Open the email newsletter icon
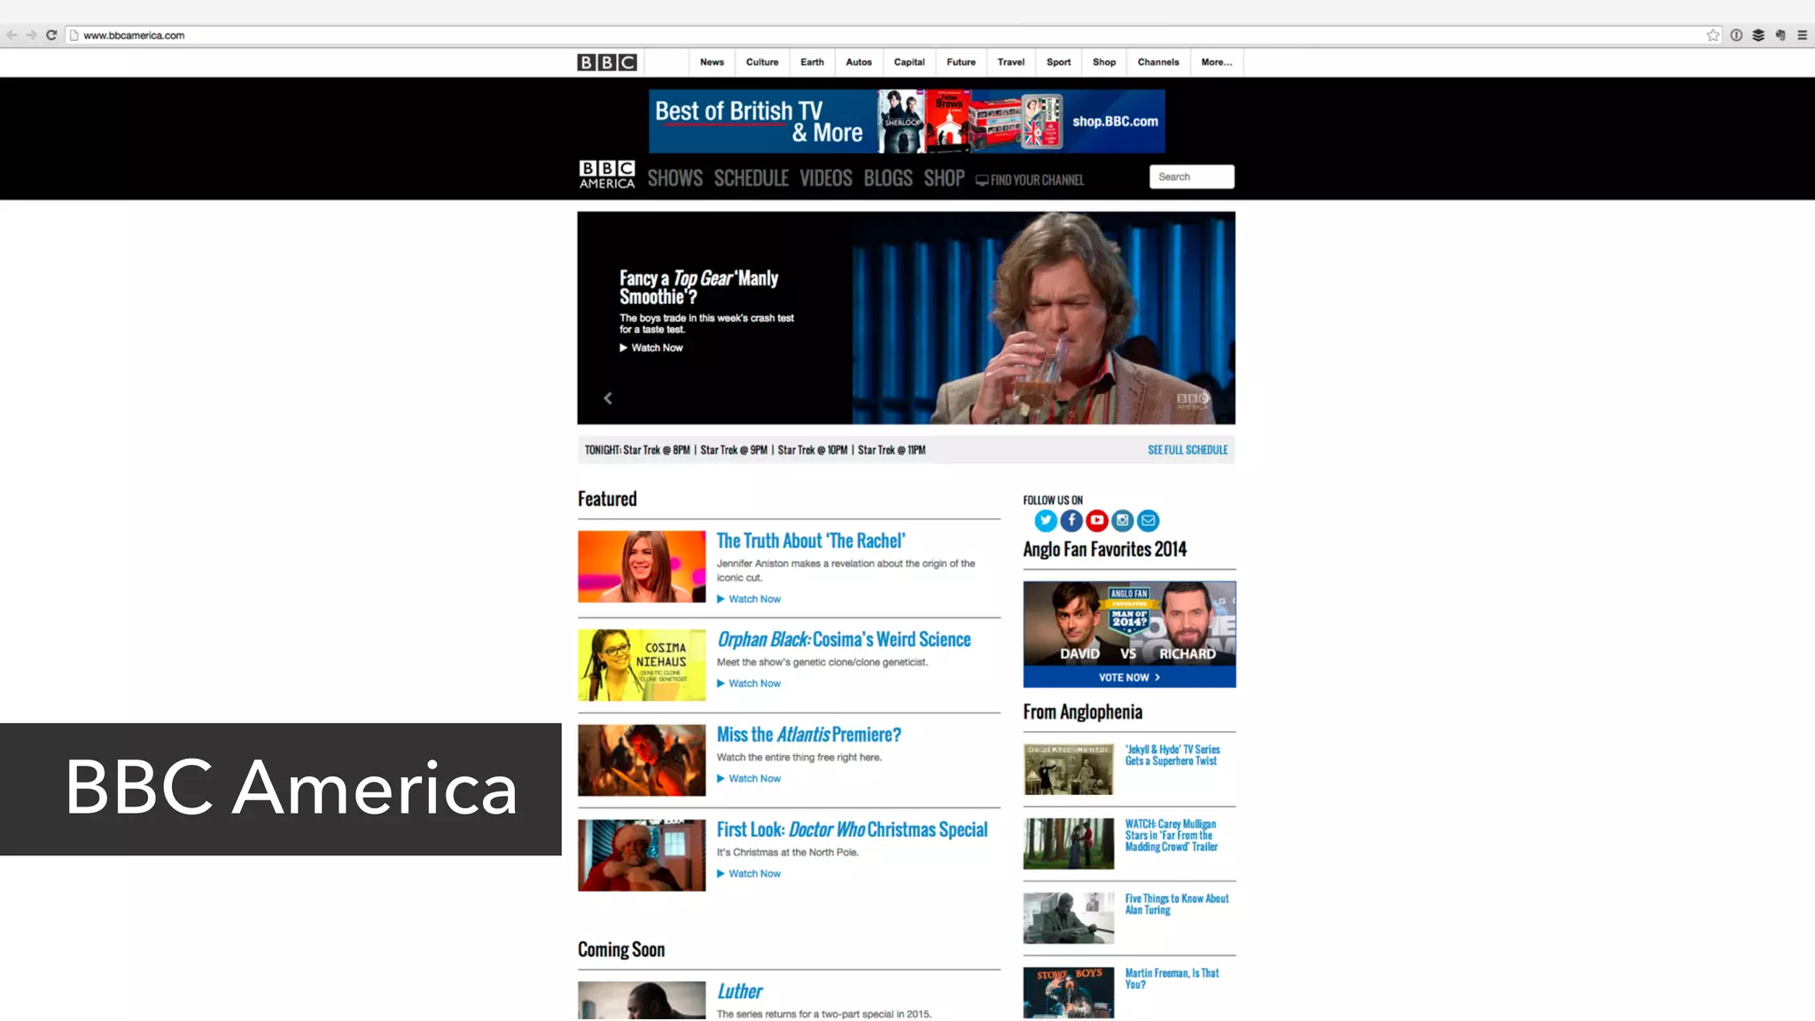This screenshot has height=1021, width=1815. pyautogui.click(x=1149, y=520)
